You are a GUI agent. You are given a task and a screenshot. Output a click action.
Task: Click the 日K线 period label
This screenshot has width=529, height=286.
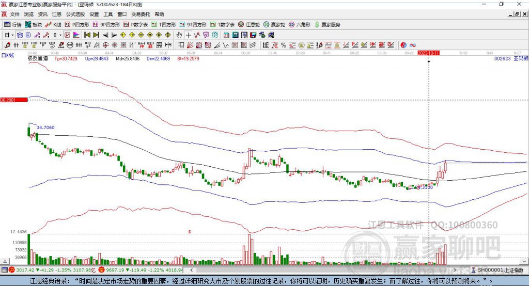click(8, 56)
